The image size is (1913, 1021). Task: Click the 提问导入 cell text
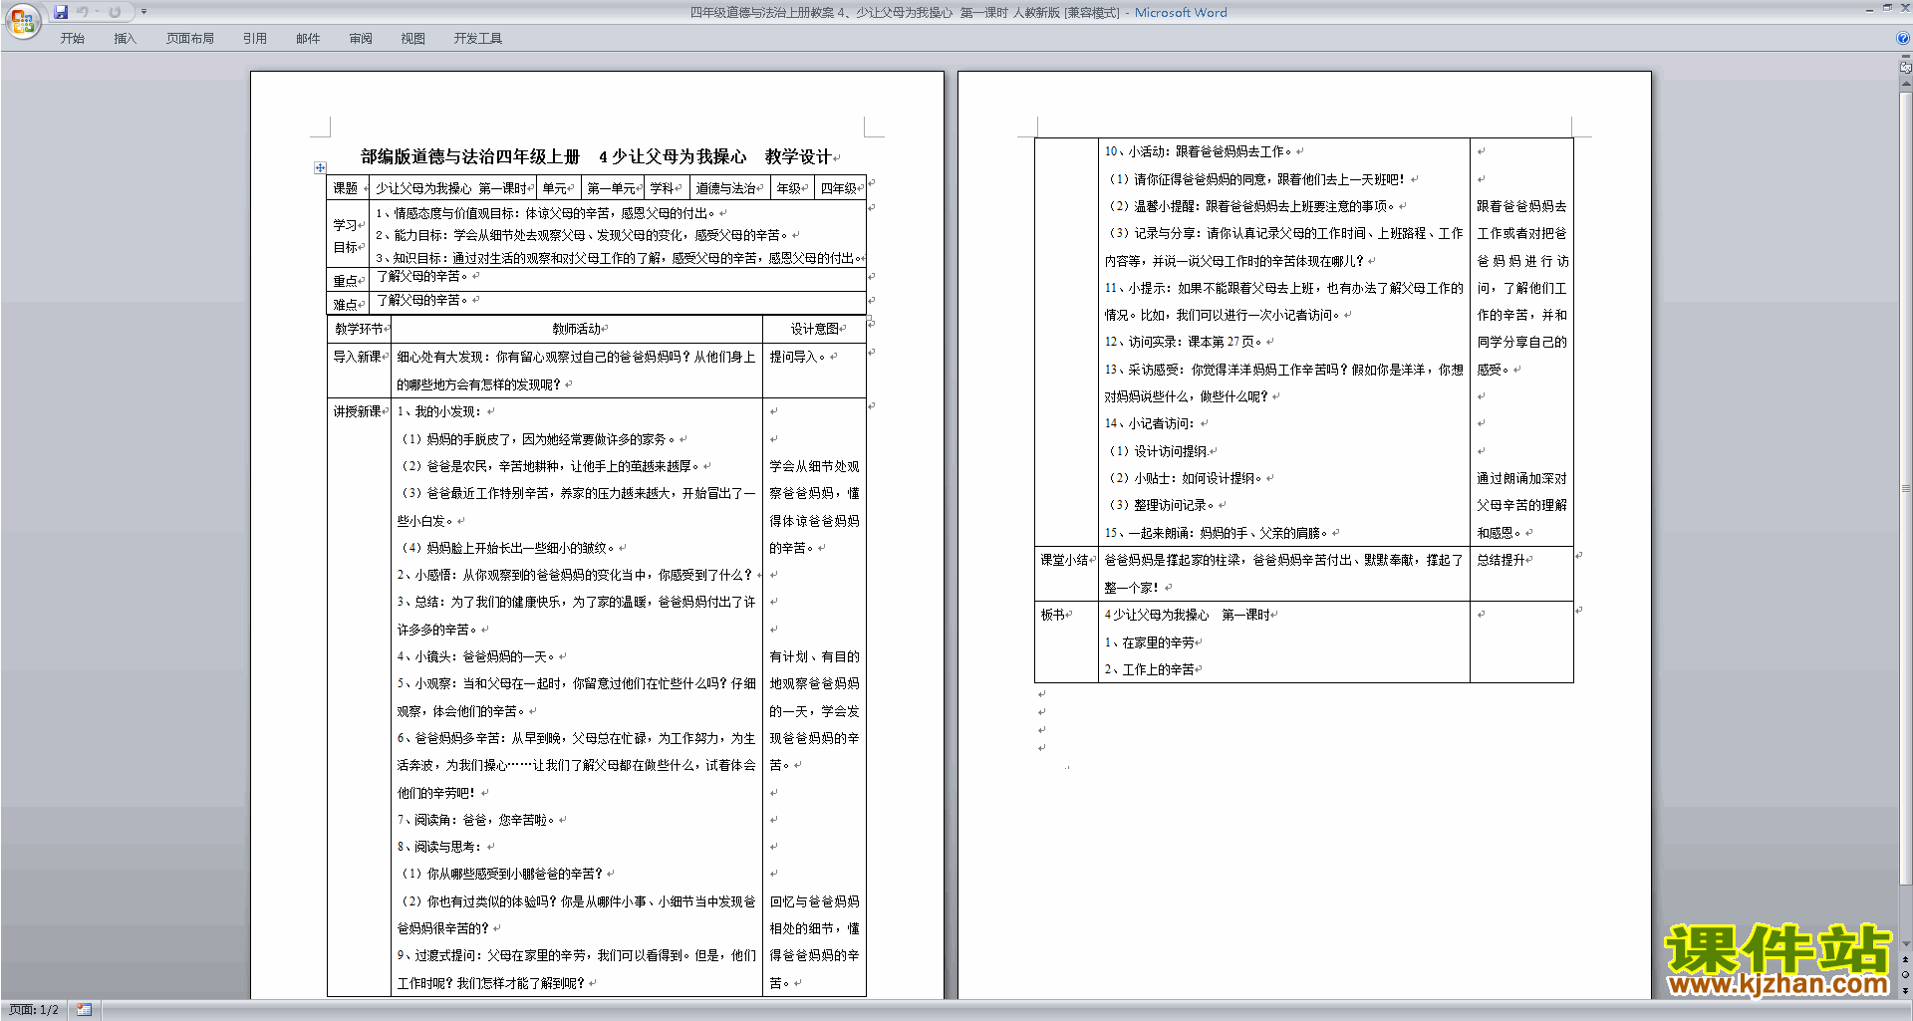798,357
